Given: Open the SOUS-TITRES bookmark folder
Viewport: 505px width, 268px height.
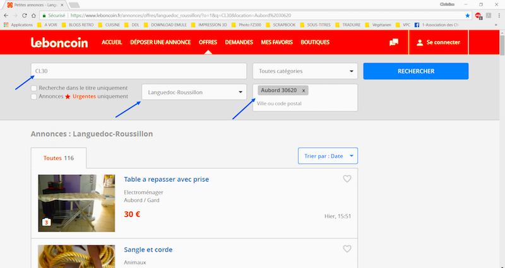Looking at the screenshot, I should 316,25.
